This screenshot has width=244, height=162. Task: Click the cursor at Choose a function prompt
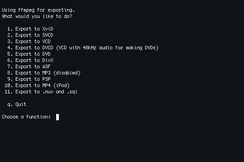coord(58,117)
